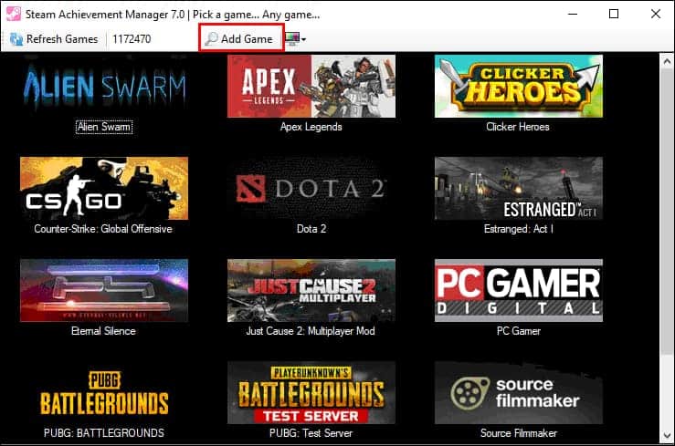Click the PUBG: BATTLEGROUNDS label
The width and height of the screenshot is (675, 446).
click(x=104, y=433)
